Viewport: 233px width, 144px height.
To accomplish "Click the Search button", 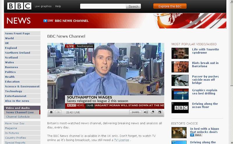I will click(x=133, y=6).
